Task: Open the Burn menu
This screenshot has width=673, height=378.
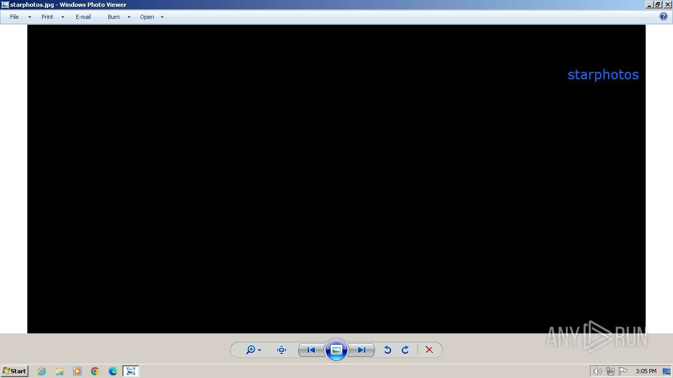Action: point(114,17)
